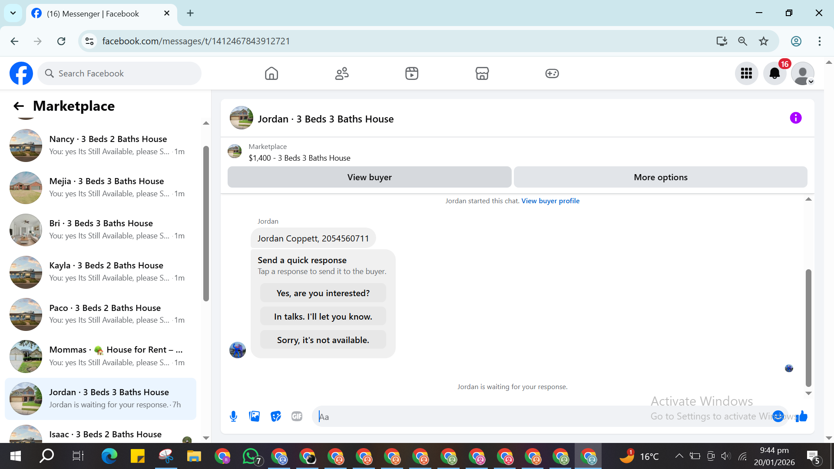This screenshot has height=469, width=834.
Task: Send quick response Sorry, it's not available.
Action: click(323, 340)
